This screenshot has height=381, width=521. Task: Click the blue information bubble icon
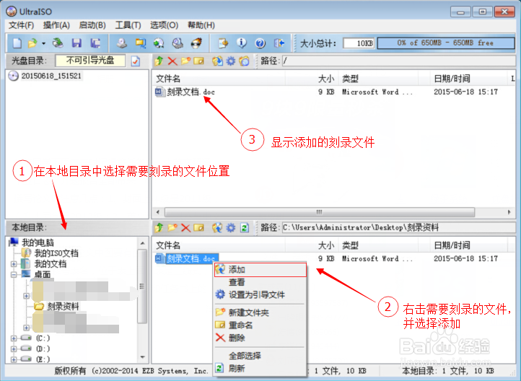click(x=242, y=43)
